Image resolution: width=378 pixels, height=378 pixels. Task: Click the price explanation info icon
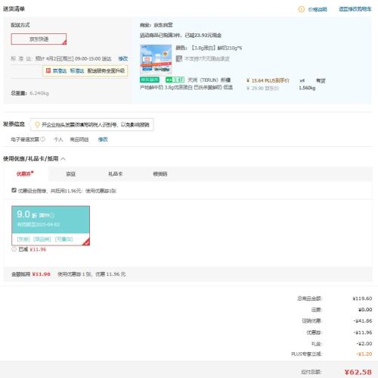tap(301, 9)
